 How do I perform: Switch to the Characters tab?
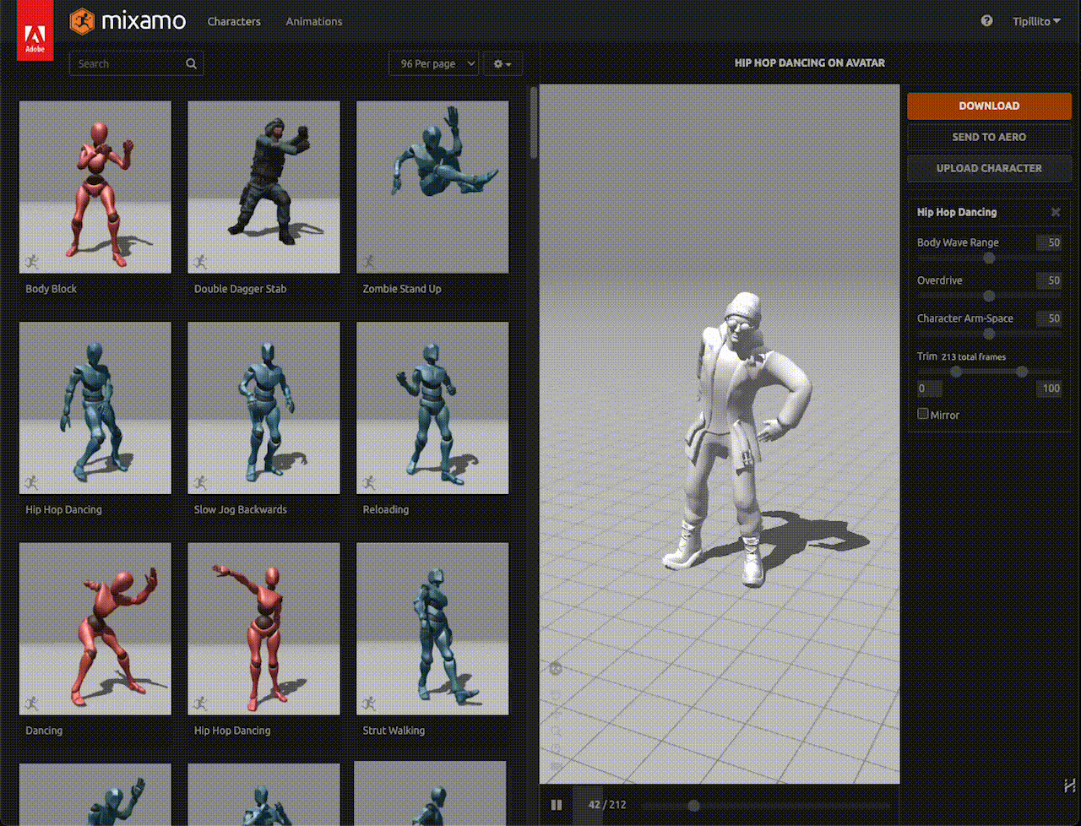[234, 21]
